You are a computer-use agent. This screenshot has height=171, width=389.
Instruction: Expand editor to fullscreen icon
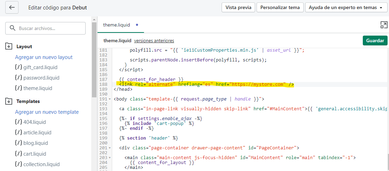click(384, 25)
